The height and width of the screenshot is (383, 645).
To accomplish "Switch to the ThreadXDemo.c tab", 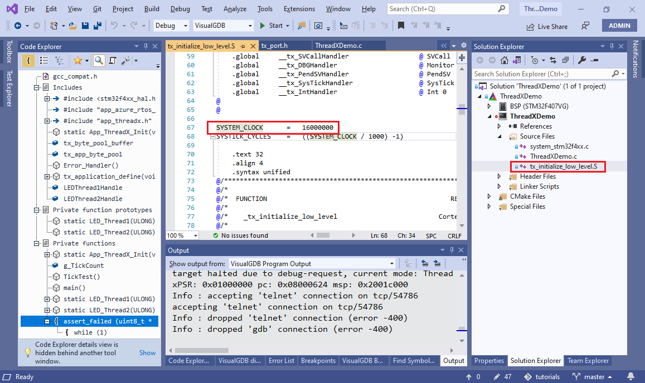I will [338, 46].
